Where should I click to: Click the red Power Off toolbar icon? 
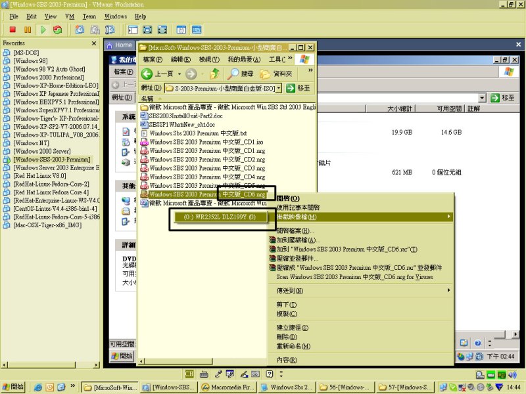coord(12,30)
